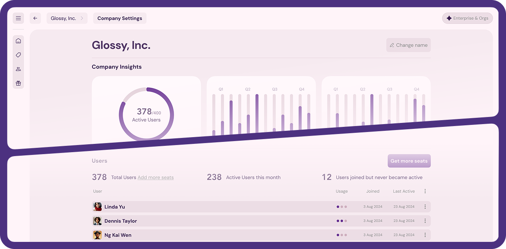Open options menu for Dennis Taylor
The height and width of the screenshot is (249, 506).
pos(425,221)
